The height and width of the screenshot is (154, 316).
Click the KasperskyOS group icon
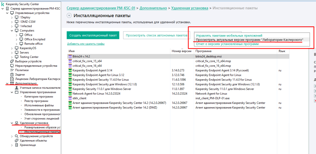(x=17, y=48)
